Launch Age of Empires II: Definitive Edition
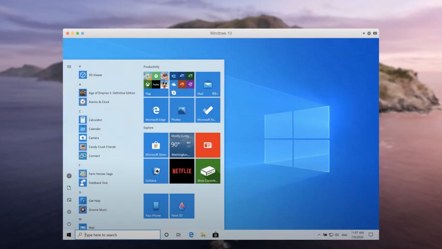The height and width of the screenshot is (249, 442). coord(107,93)
